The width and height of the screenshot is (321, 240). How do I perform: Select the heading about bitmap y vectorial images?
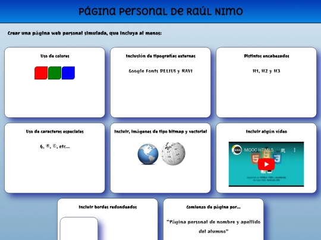click(x=160, y=132)
